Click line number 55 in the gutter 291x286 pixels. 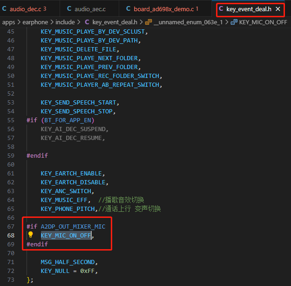point(11,120)
